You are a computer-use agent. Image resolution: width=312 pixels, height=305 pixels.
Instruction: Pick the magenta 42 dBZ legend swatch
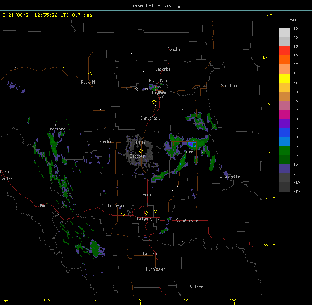pyautogui.click(x=284, y=114)
